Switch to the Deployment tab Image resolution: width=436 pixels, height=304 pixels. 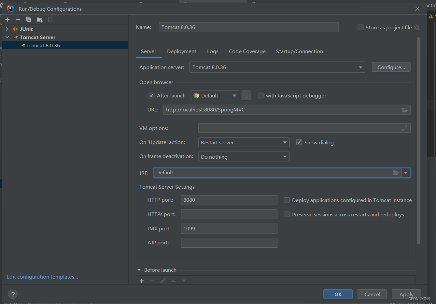point(182,51)
